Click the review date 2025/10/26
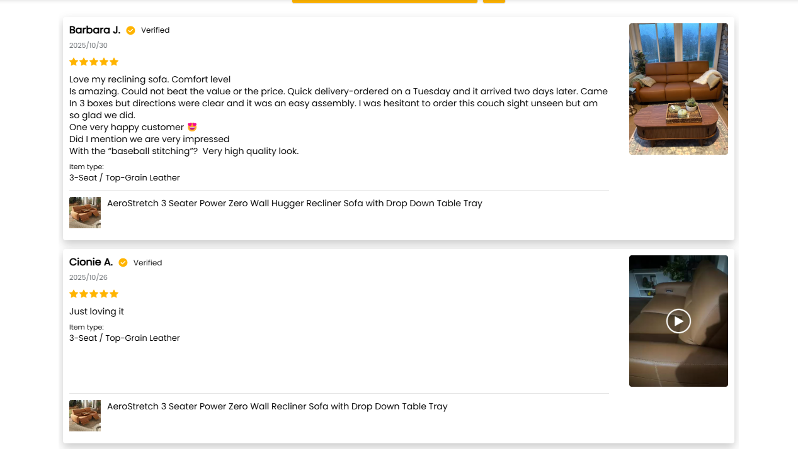Viewport: 798px width, 449px height. pos(88,277)
